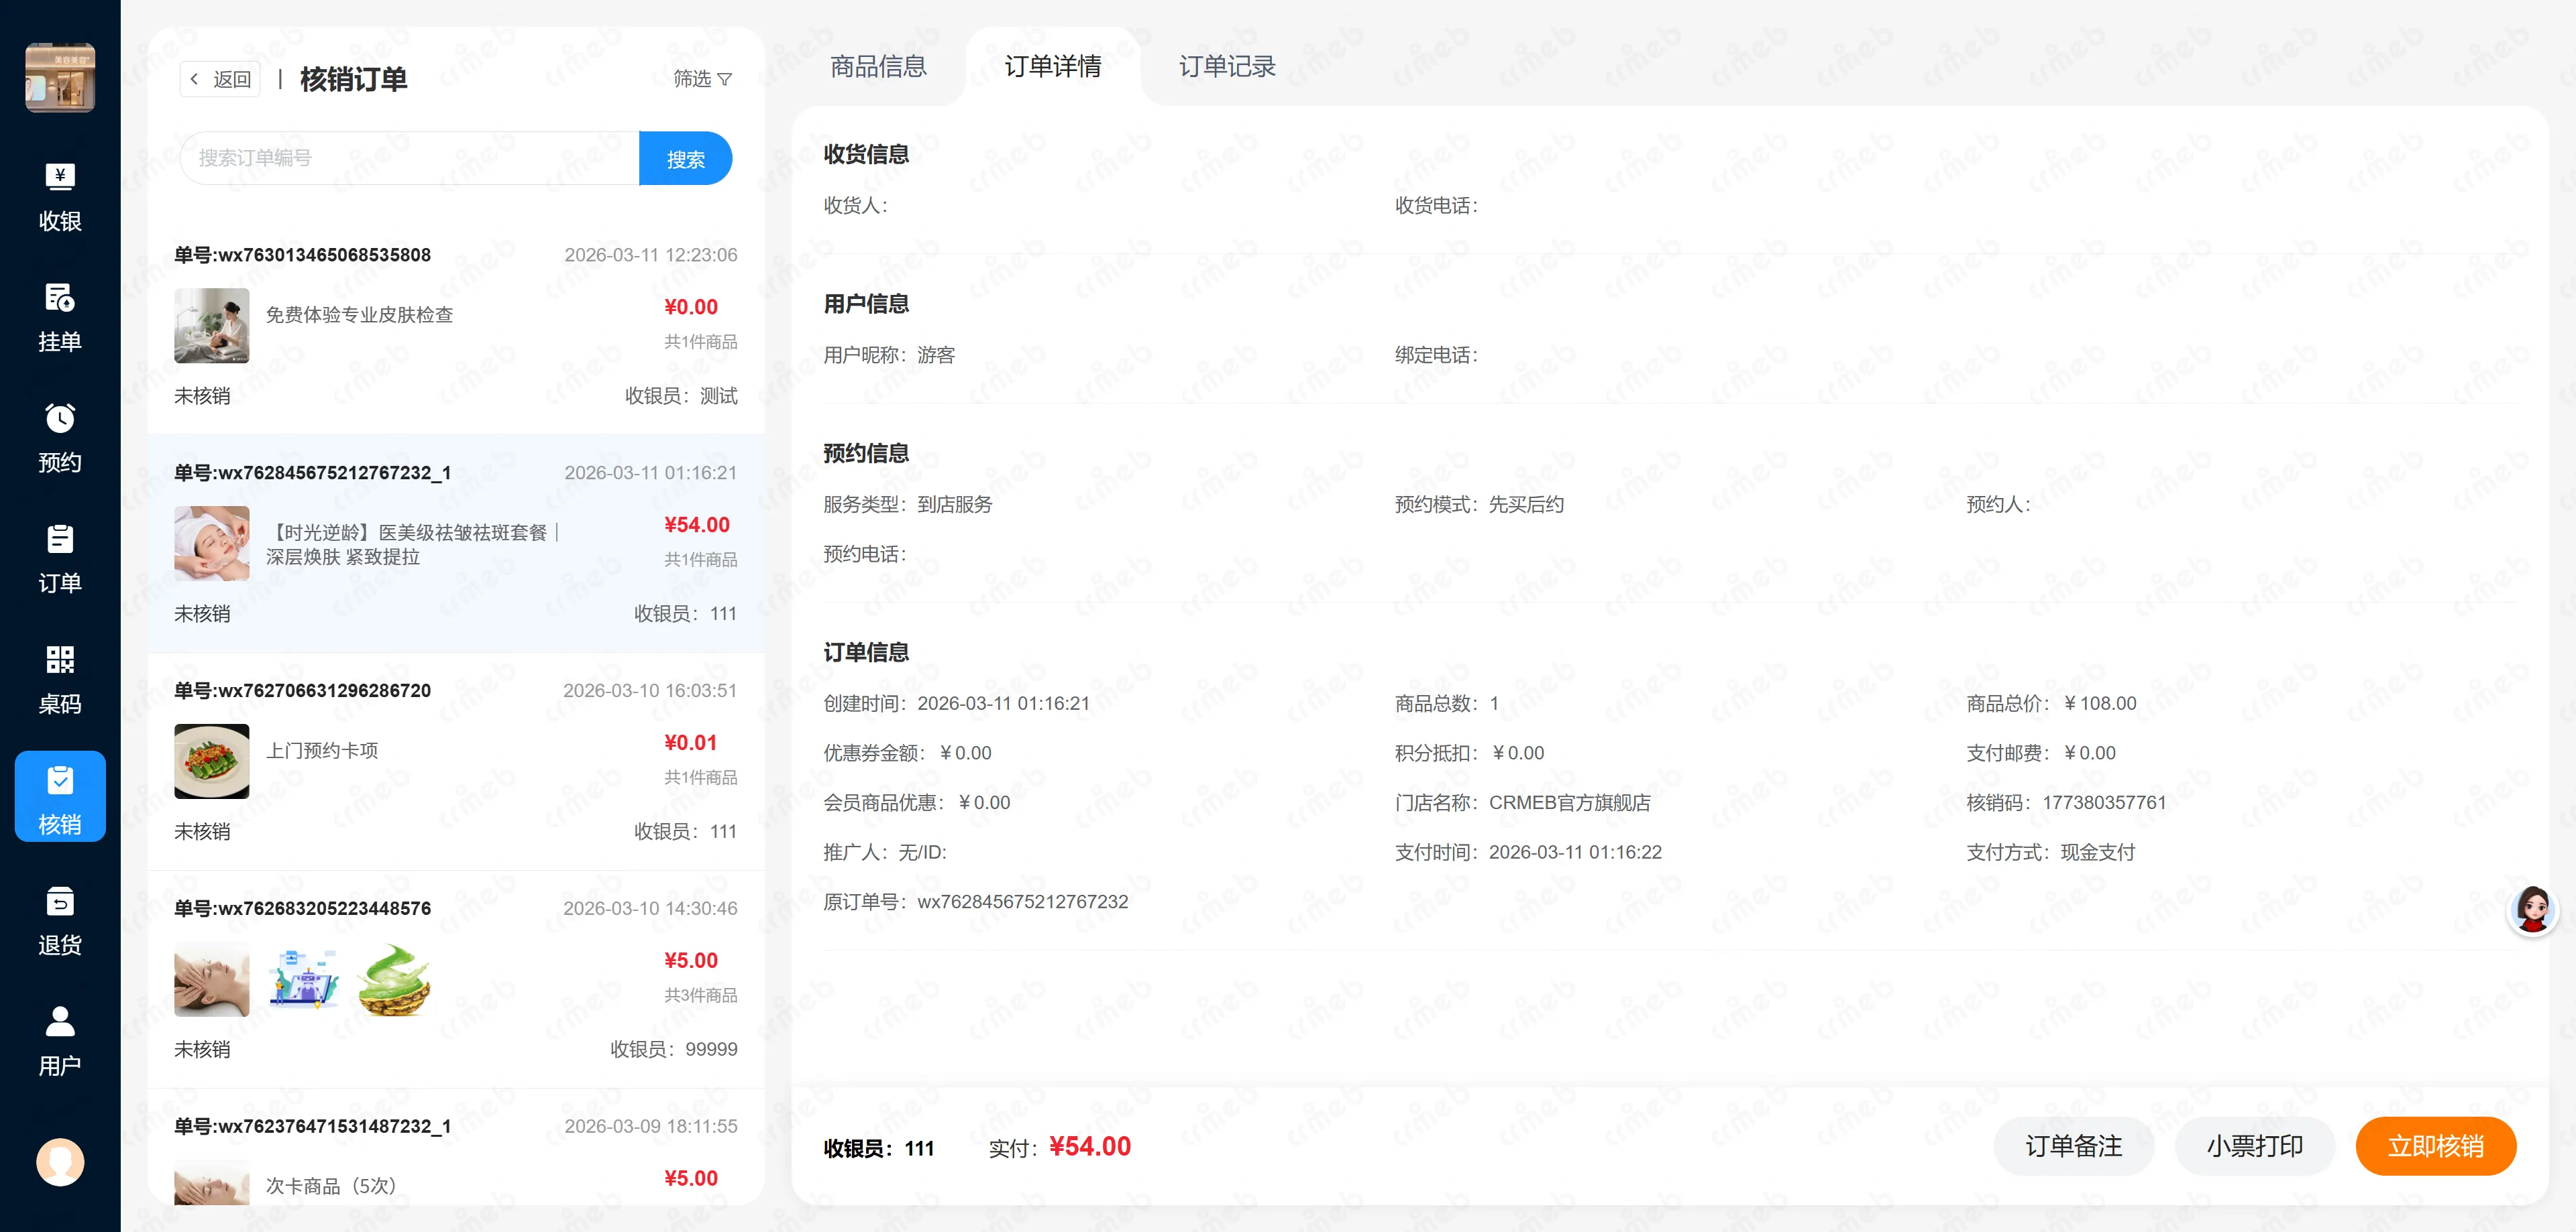Click the blue illustration thumbnail in three-item order
2576x1232 pixels.
(x=304, y=979)
